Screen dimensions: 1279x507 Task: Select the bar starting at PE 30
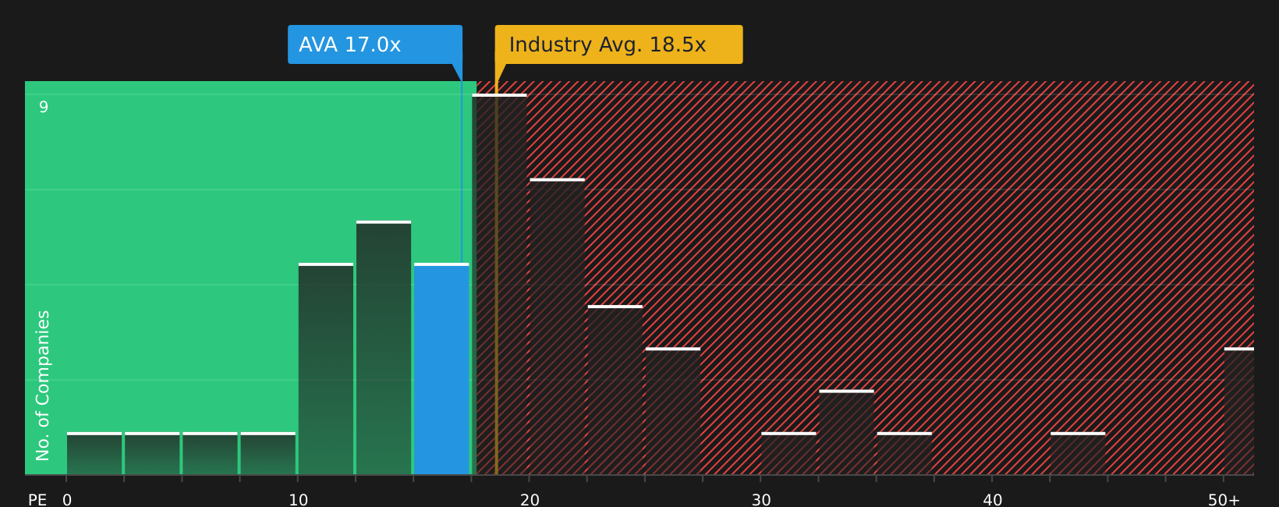point(788,453)
